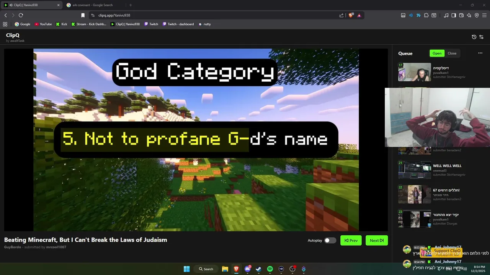This screenshot has width=490, height=275.
Task: Open queue clip 23 thumbnail
Action: pos(415,219)
